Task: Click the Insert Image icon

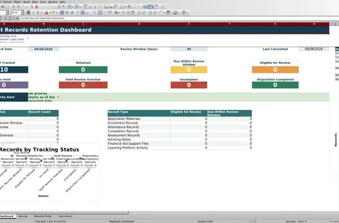Action: coord(106,7)
